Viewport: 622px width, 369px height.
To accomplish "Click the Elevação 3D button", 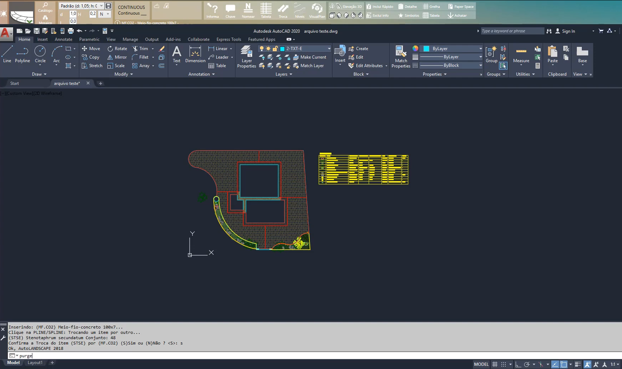I will point(346,6).
